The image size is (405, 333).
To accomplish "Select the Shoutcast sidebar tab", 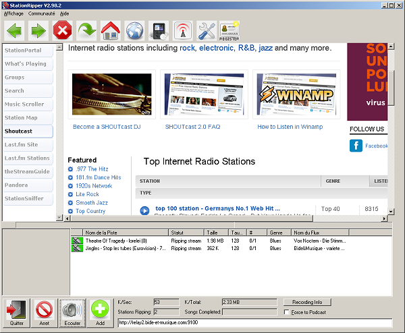I will pyautogui.click(x=28, y=131).
